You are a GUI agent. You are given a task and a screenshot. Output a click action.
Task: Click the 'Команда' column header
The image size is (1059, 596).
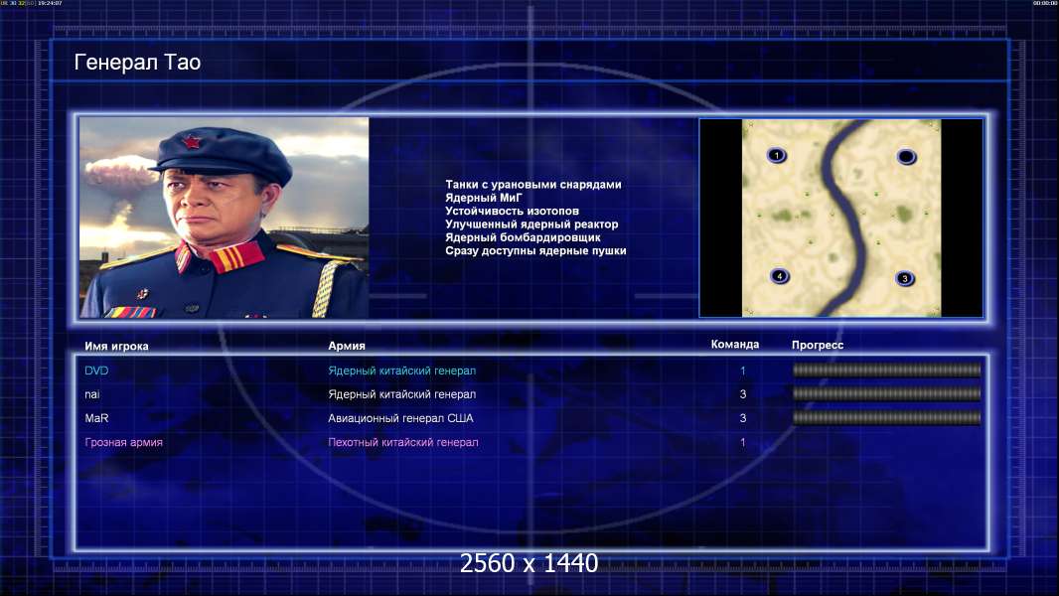(x=735, y=345)
